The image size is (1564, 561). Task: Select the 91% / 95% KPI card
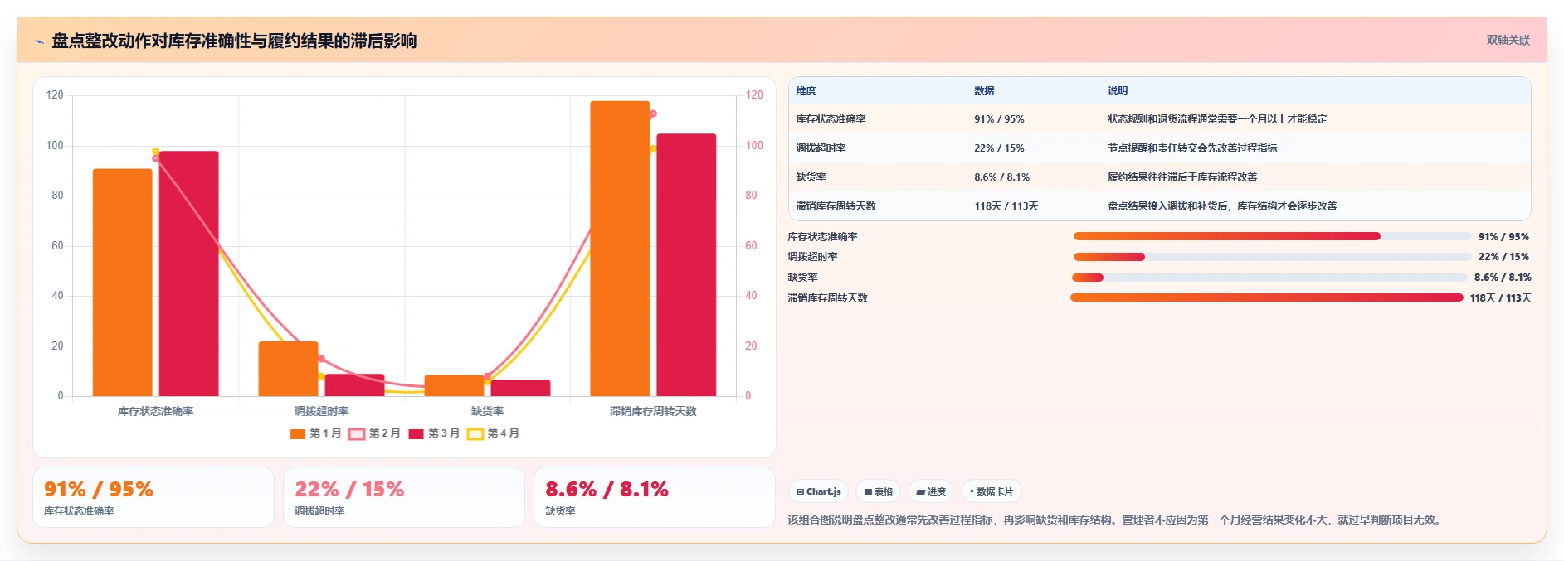coord(153,497)
